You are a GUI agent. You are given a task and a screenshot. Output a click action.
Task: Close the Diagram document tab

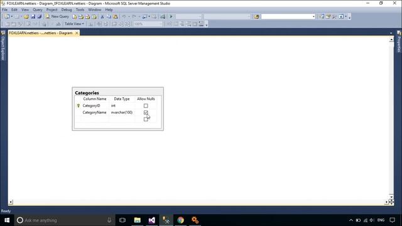(x=77, y=33)
